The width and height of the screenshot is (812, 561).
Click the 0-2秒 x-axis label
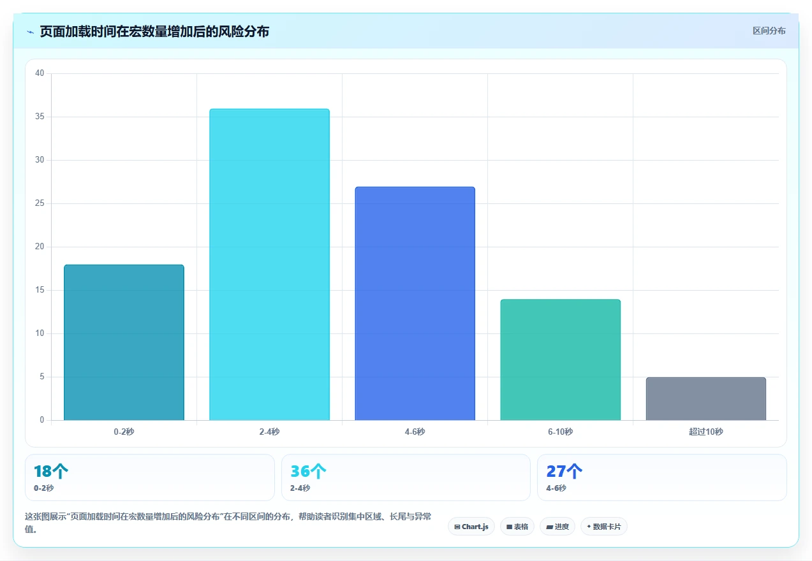point(124,432)
